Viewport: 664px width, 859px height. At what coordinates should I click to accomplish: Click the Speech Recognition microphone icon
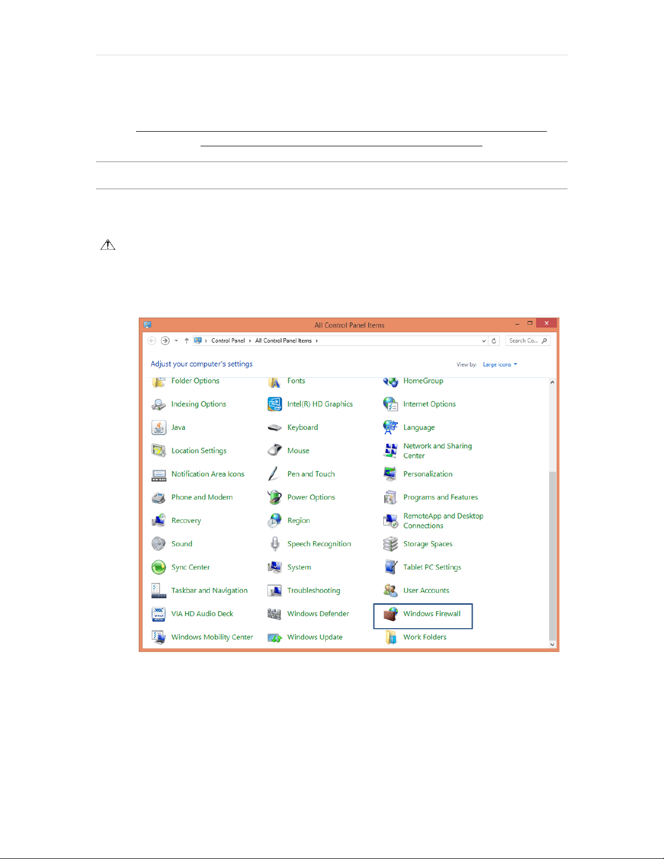coord(275,544)
